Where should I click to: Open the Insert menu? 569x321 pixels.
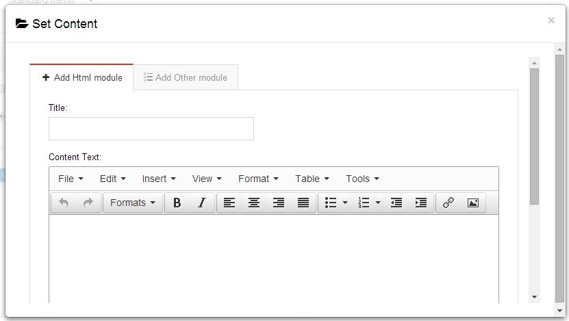coord(159,179)
